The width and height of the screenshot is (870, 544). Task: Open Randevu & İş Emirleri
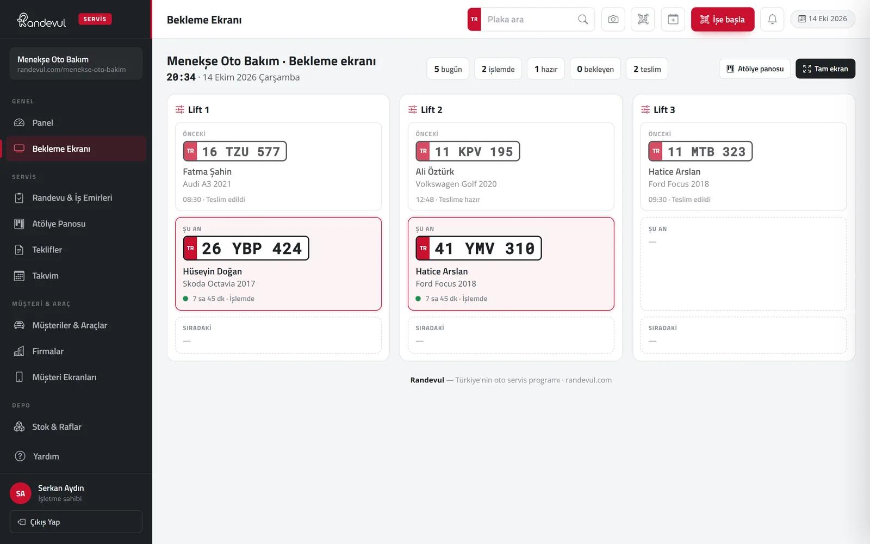76,198
